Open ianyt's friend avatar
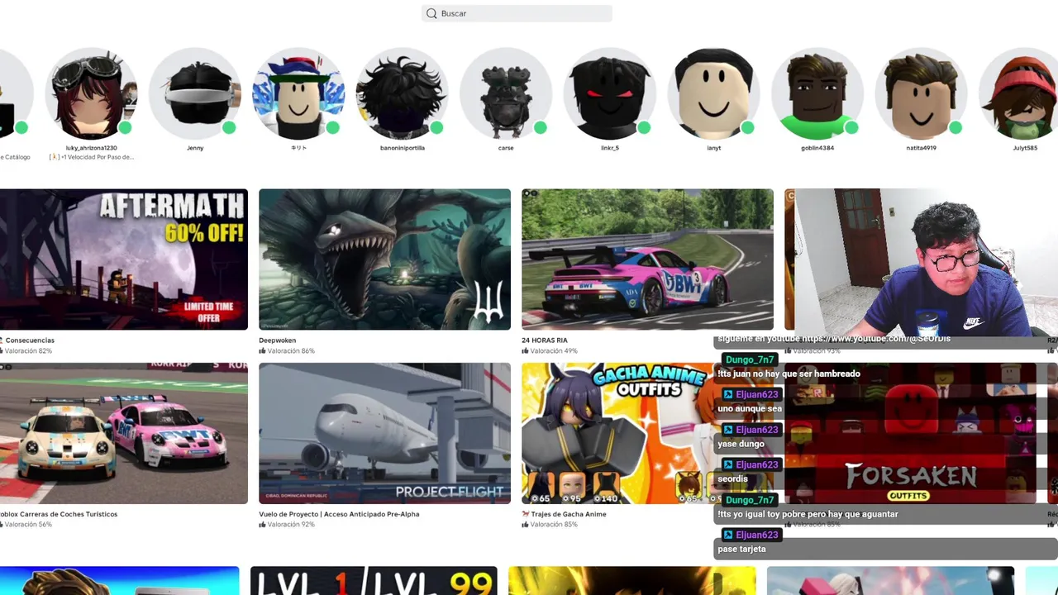Image resolution: width=1058 pixels, height=595 pixels. (714, 93)
